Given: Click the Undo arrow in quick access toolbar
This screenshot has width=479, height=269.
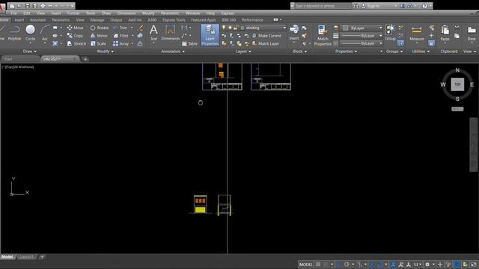Looking at the screenshot, I should click(x=50, y=6).
